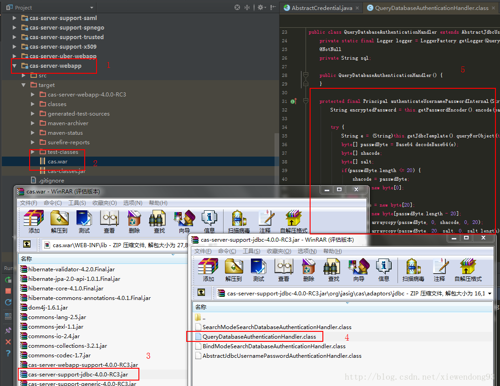Expand src folder tree node

[24, 76]
